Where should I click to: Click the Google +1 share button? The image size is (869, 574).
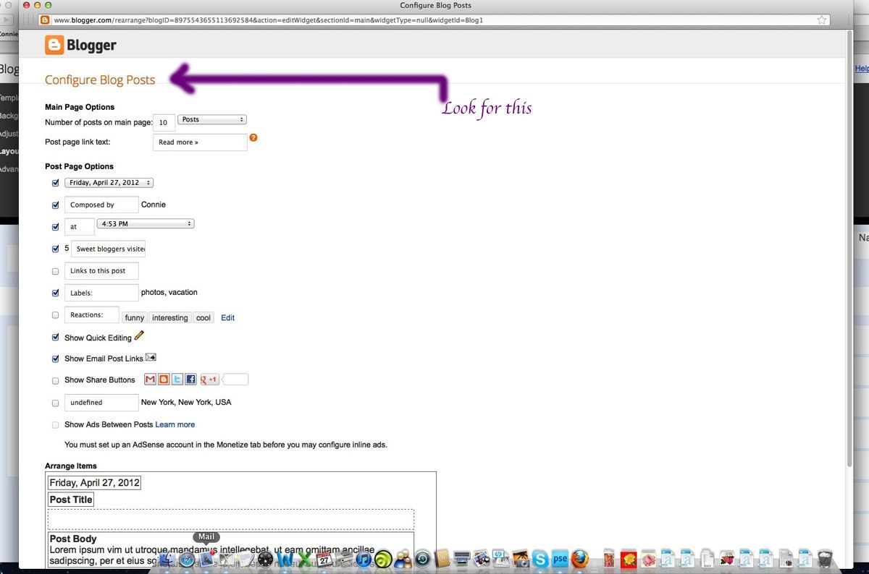coord(210,379)
